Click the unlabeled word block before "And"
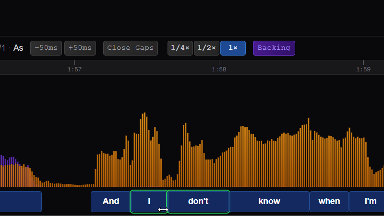This screenshot has width=384, height=216. (21, 202)
